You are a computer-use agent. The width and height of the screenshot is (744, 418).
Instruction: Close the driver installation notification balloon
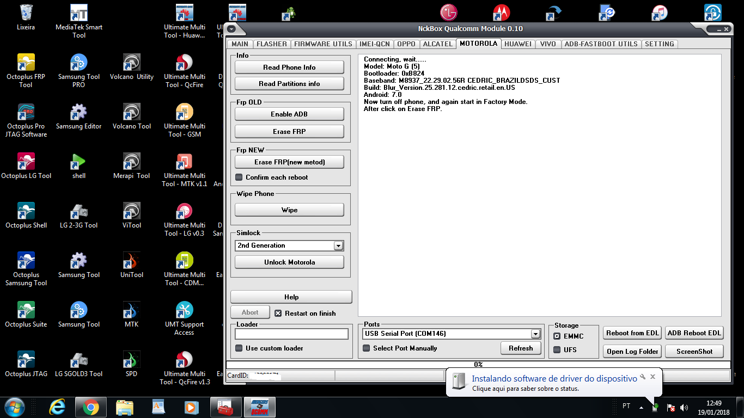click(x=652, y=377)
